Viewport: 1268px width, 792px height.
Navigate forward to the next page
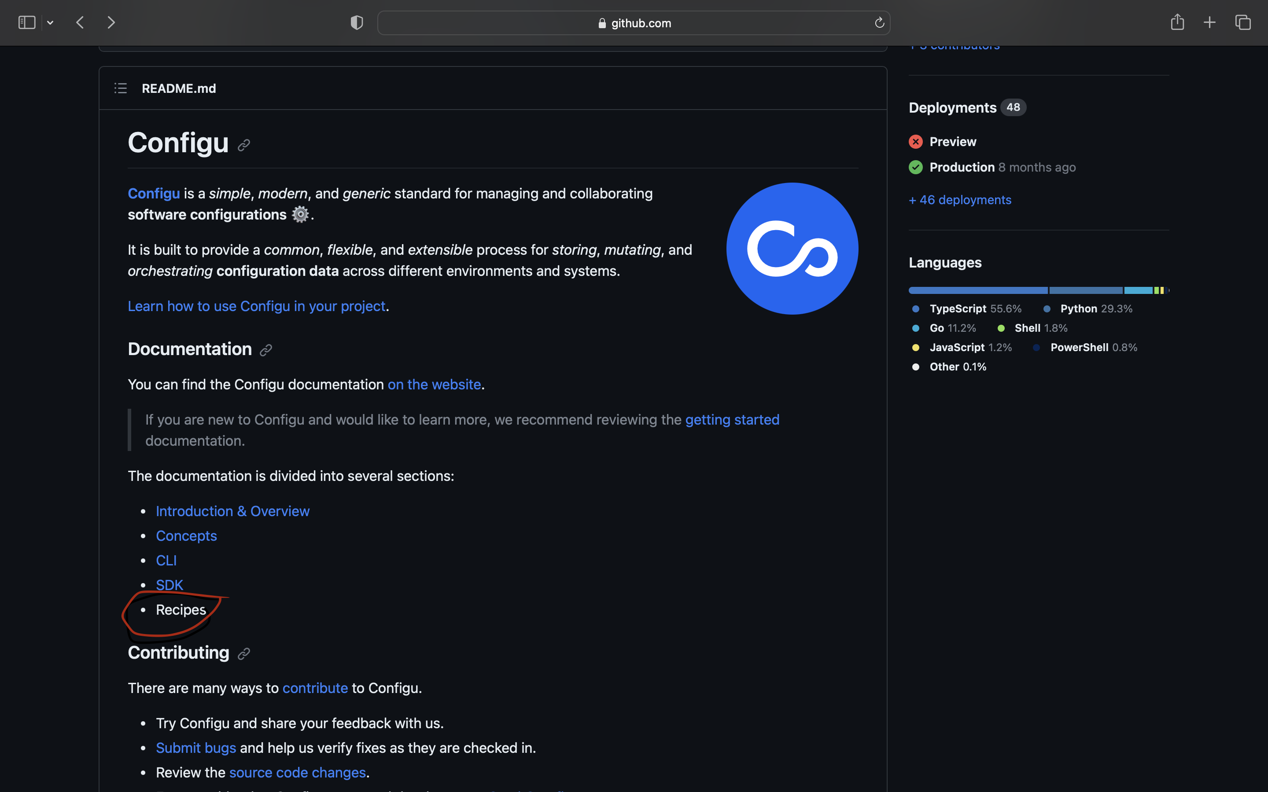point(111,22)
